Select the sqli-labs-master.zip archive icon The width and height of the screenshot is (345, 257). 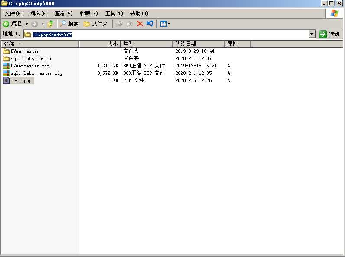[7, 73]
